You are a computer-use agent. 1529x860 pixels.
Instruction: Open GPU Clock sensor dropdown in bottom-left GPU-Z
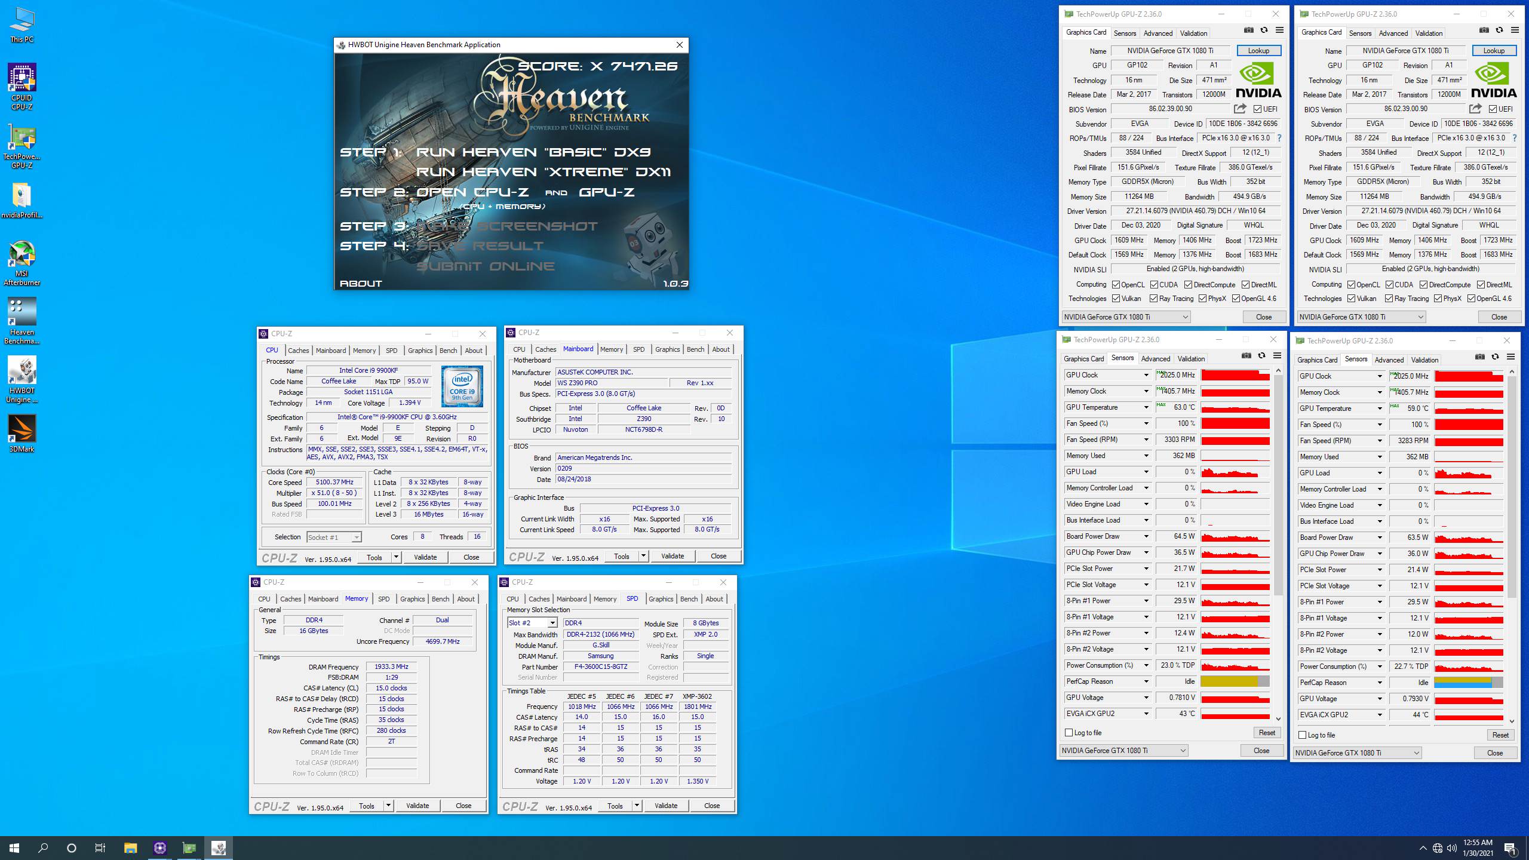click(1146, 375)
